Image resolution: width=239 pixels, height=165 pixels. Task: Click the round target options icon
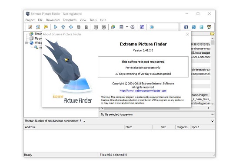coord(133,27)
